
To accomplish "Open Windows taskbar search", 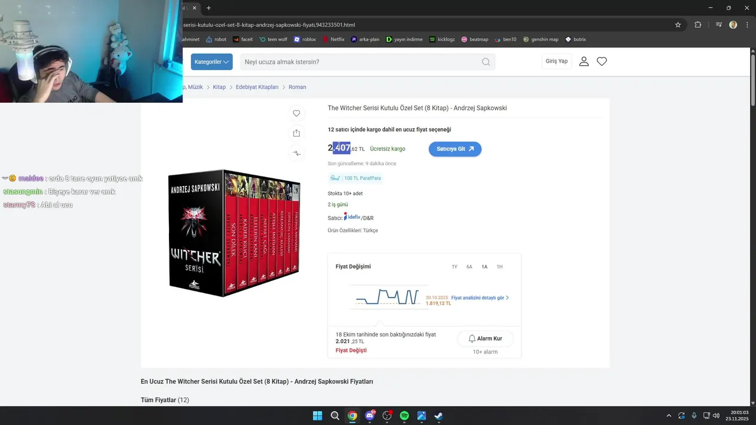I will pyautogui.click(x=335, y=416).
